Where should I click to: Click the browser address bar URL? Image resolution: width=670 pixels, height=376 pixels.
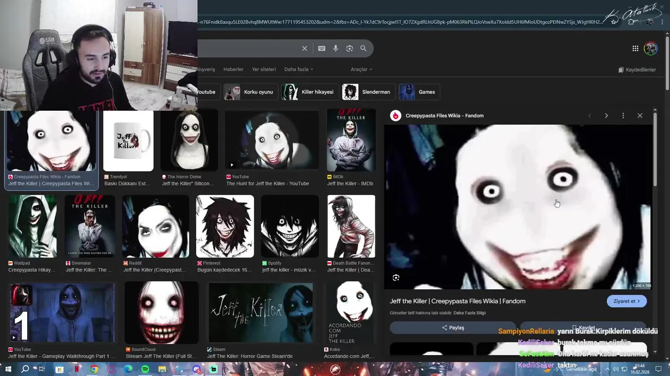(400, 22)
